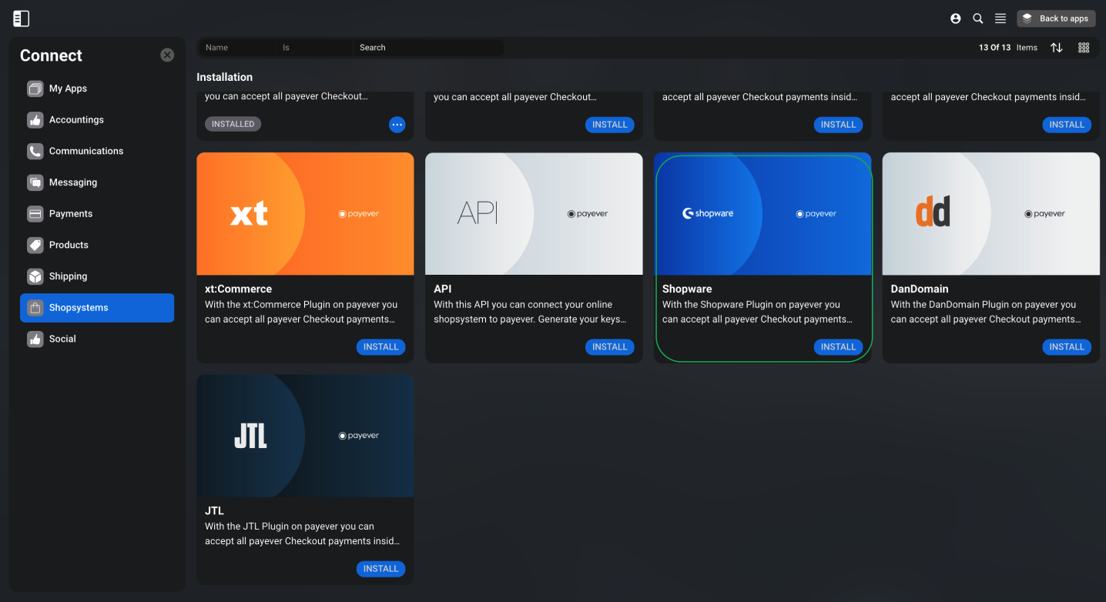Focus the Search input field
This screenshot has height=602, width=1106.
(429, 48)
